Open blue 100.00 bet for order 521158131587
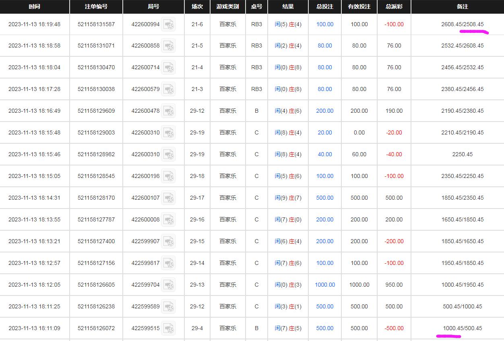504x341 pixels. (325, 24)
